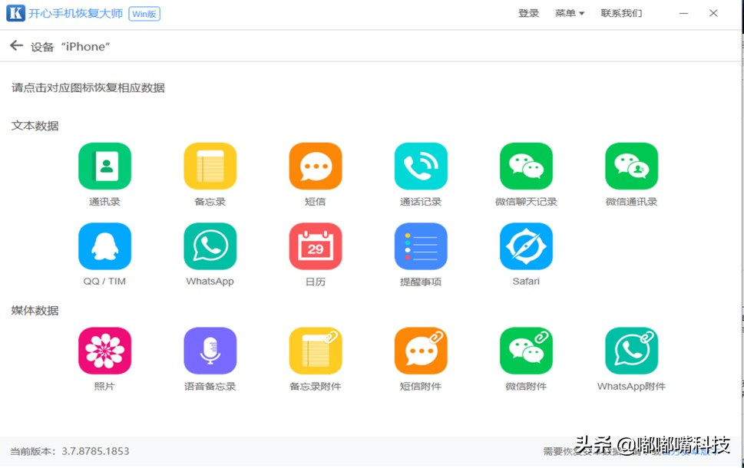744x468 pixels.
Task: Click the QQ / TIM recovery icon
Action: (x=104, y=246)
